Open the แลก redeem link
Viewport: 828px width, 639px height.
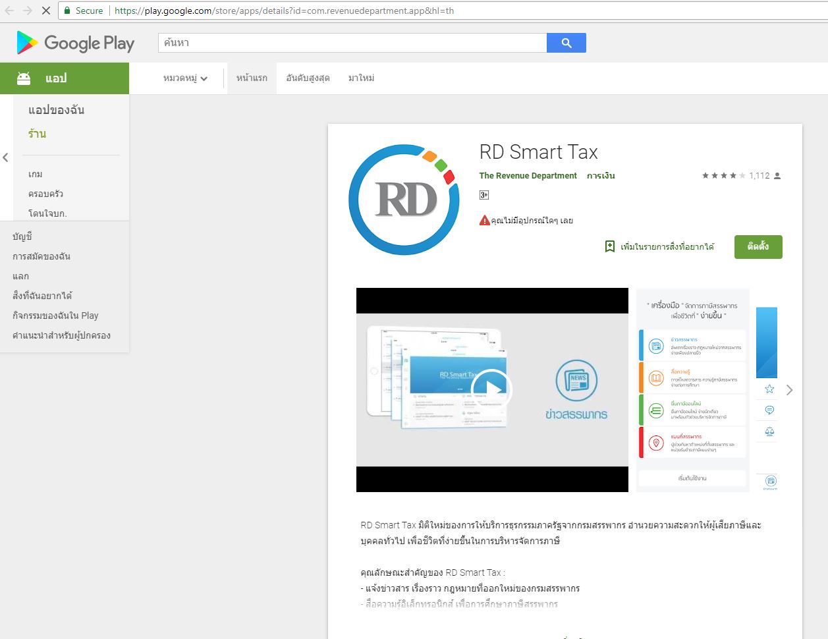click(21, 276)
